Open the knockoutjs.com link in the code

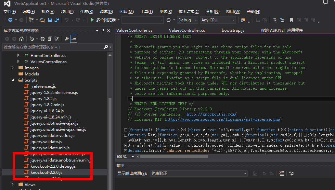212,114
